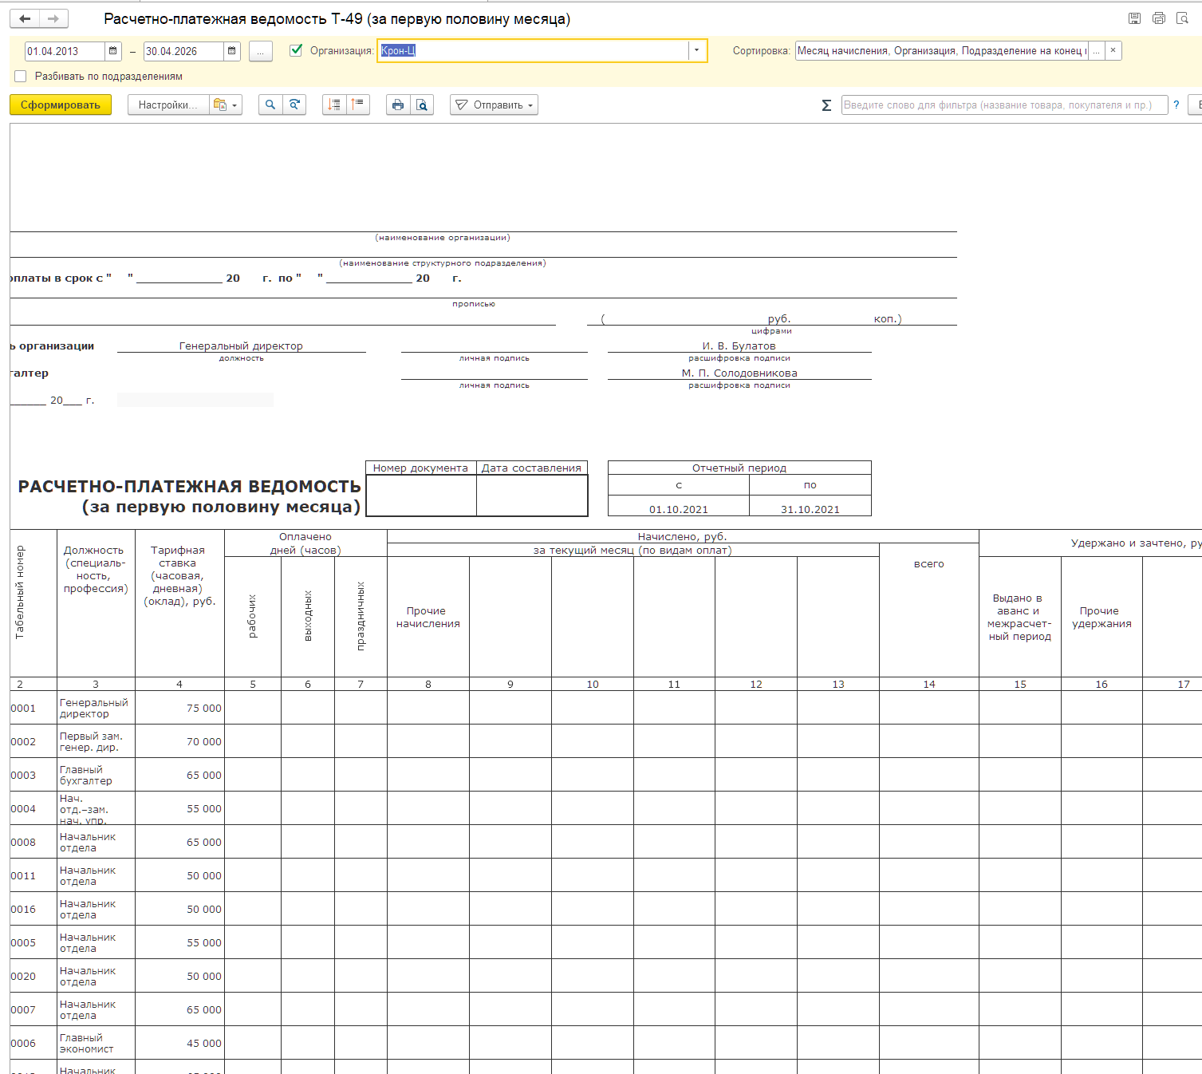Select salary cell 75 000
Screen dimensions: 1202x1074
point(180,708)
